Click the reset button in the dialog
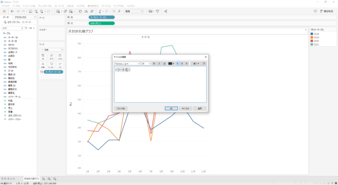Viewport: 338px width, 185px height. 121,109
